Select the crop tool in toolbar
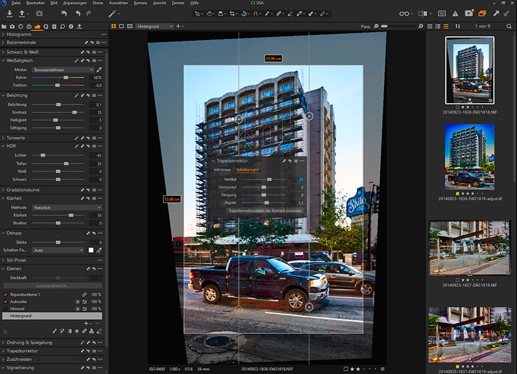The width and height of the screenshot is (517, 374). coord(232,14)
